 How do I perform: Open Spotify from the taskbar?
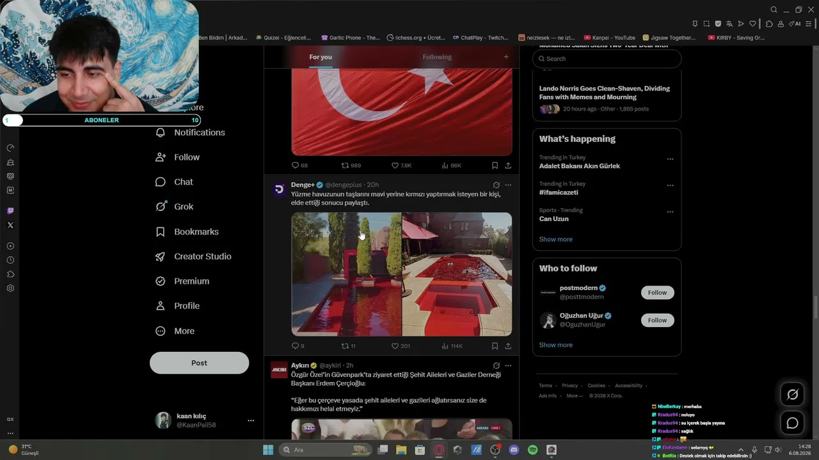point(532,450)
